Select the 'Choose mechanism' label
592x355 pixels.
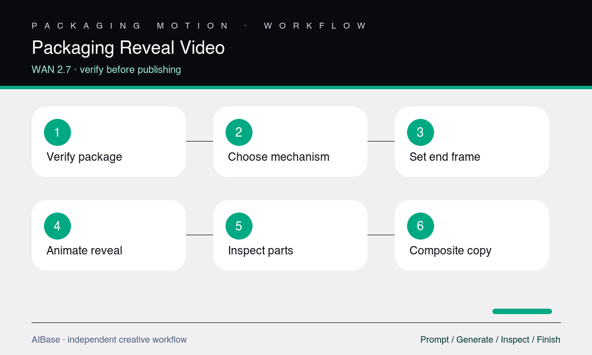pyautogui.click(x=279, y=157)
